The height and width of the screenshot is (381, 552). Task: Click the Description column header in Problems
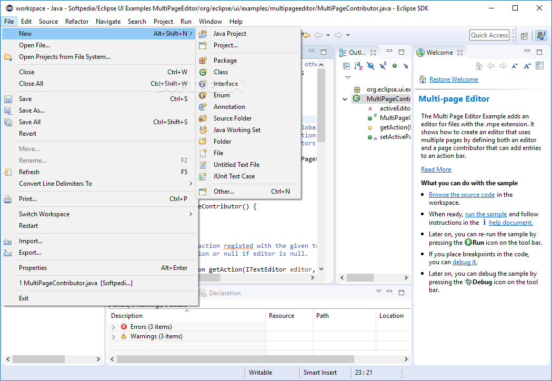(x=187, y=316)
